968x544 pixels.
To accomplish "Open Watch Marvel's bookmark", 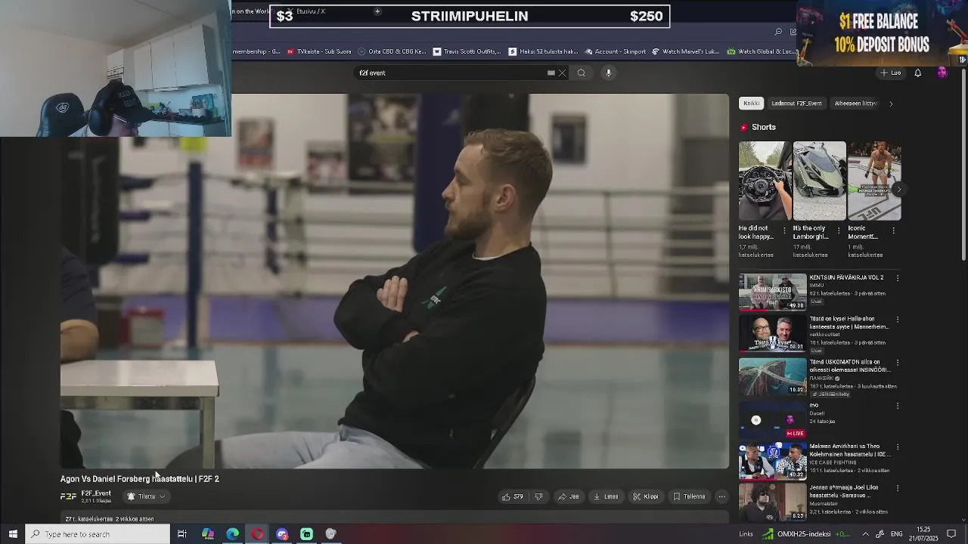I will click(686, 51).
